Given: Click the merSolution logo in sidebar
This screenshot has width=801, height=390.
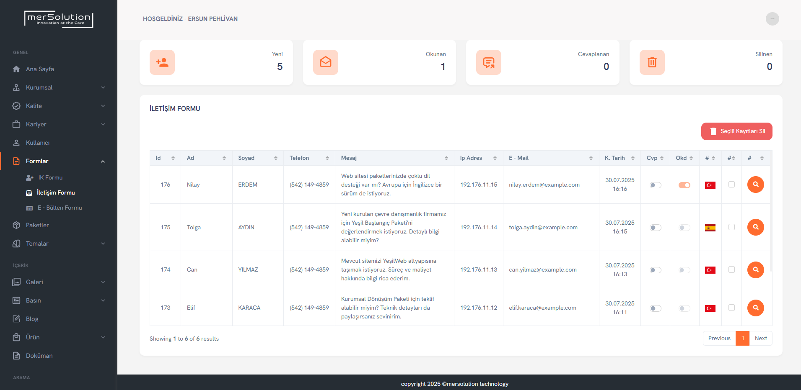Looking at the screenshot, I should pyautogui.click(x=59, y=19).
